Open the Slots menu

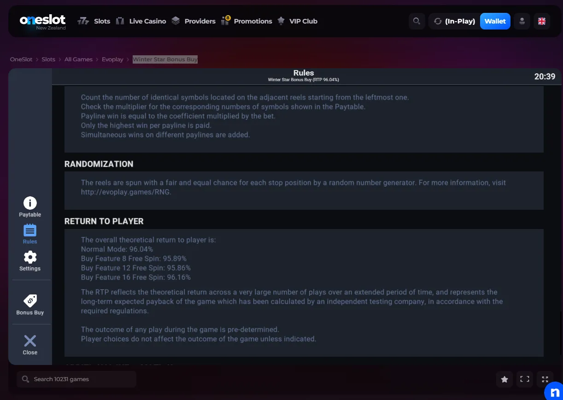coord(94,21)
